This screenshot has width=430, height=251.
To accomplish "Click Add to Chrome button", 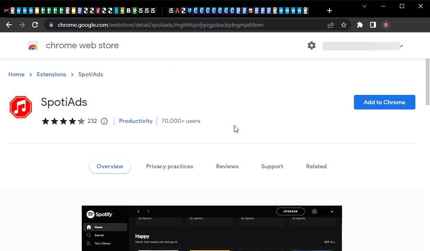I will point(384,102).
